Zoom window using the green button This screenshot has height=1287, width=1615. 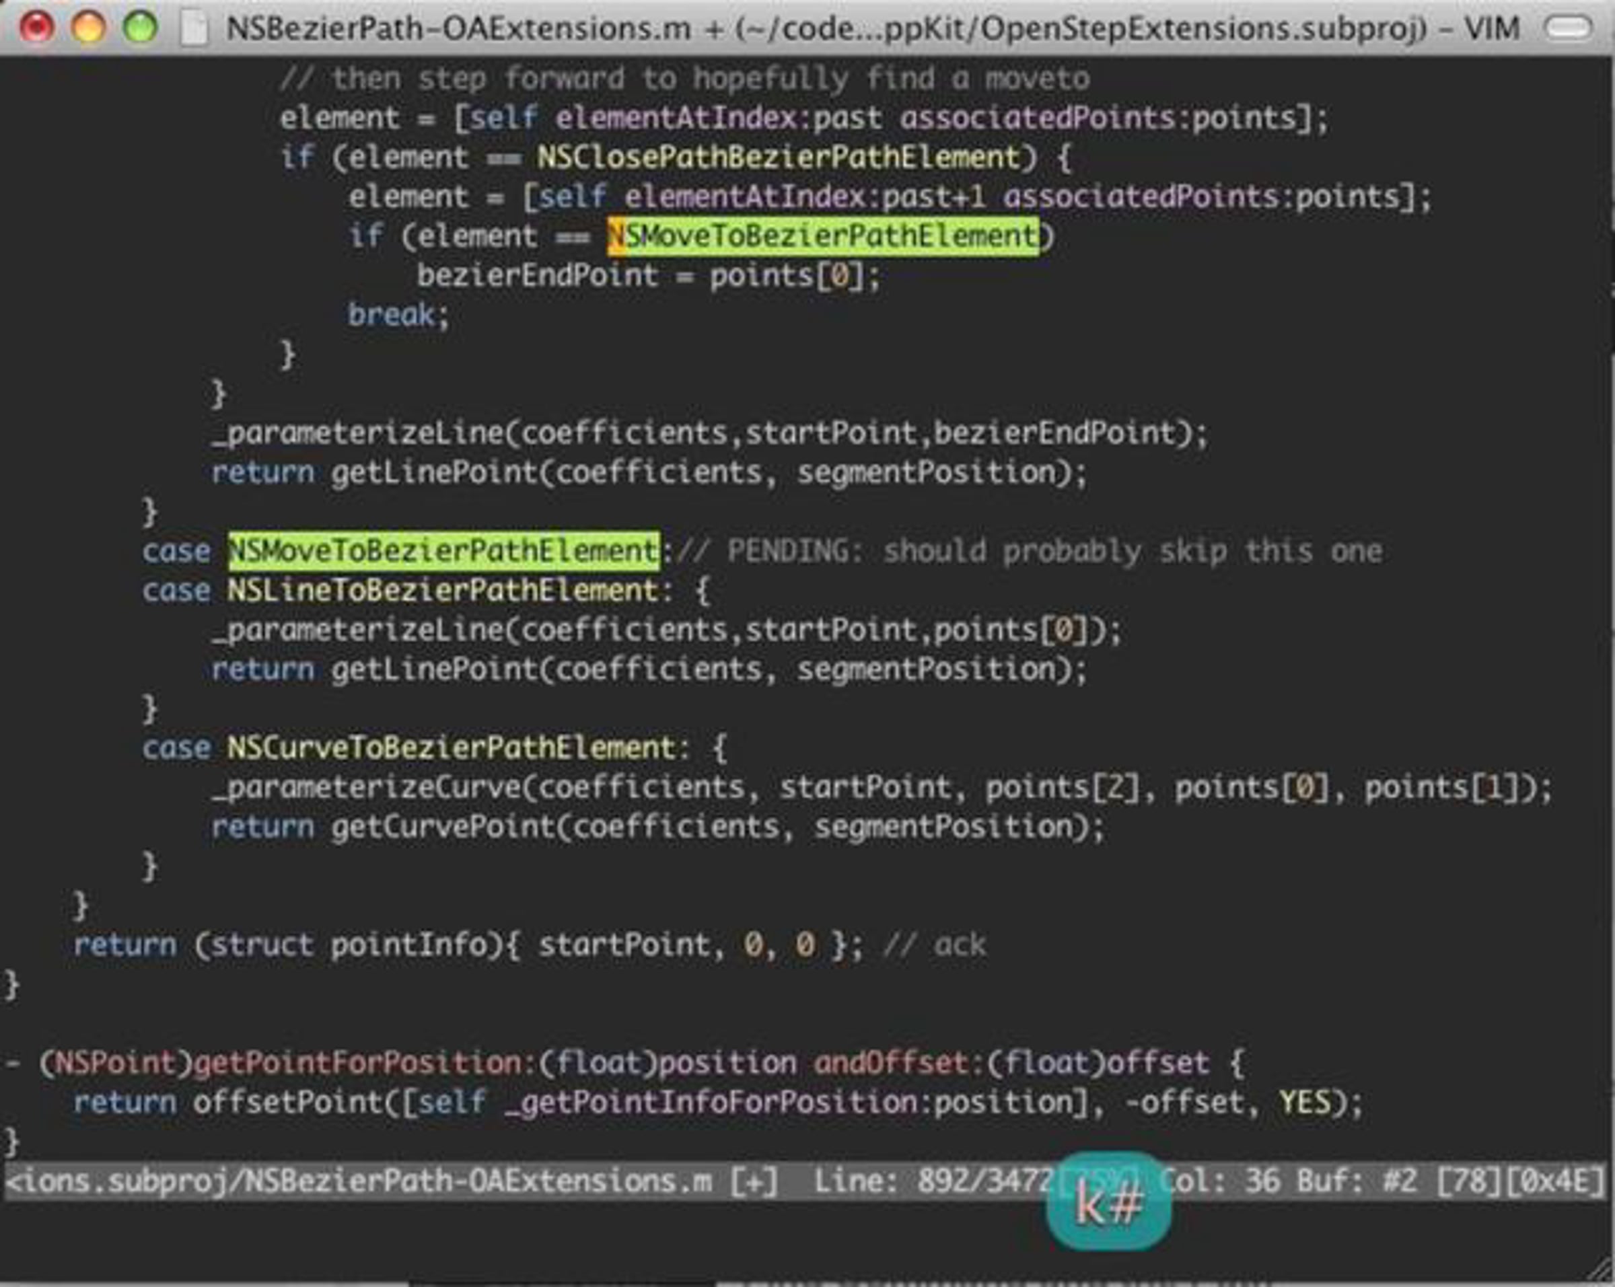tap(140, 28)
